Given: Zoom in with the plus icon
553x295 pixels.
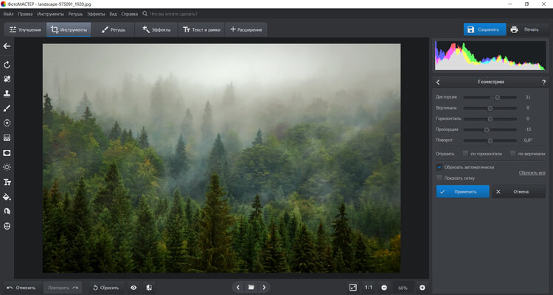Looking at the screenshot, I should (x=422, y=287).
